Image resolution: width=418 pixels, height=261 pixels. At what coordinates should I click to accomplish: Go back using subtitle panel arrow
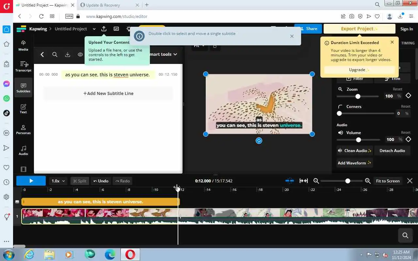tap(42, 54)
